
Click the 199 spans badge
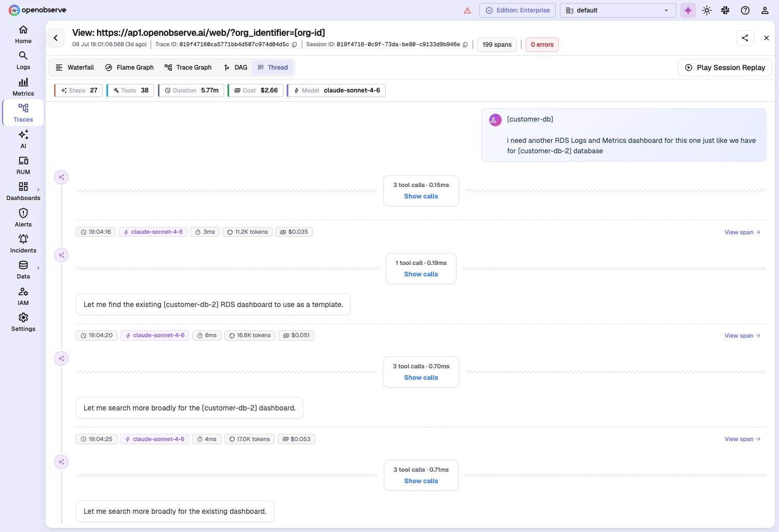pyautogui.click(x=497, y=45)
